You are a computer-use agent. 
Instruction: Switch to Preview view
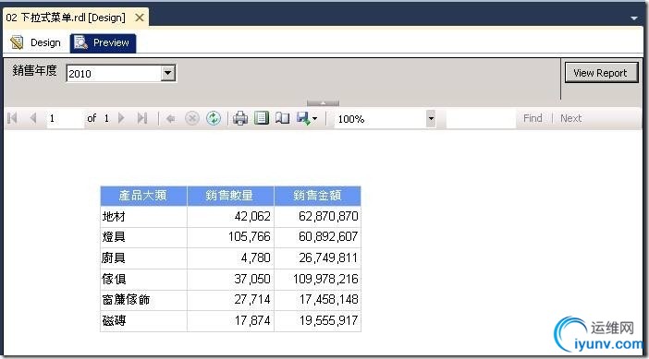pyautogui.click(x=103, y=43)
